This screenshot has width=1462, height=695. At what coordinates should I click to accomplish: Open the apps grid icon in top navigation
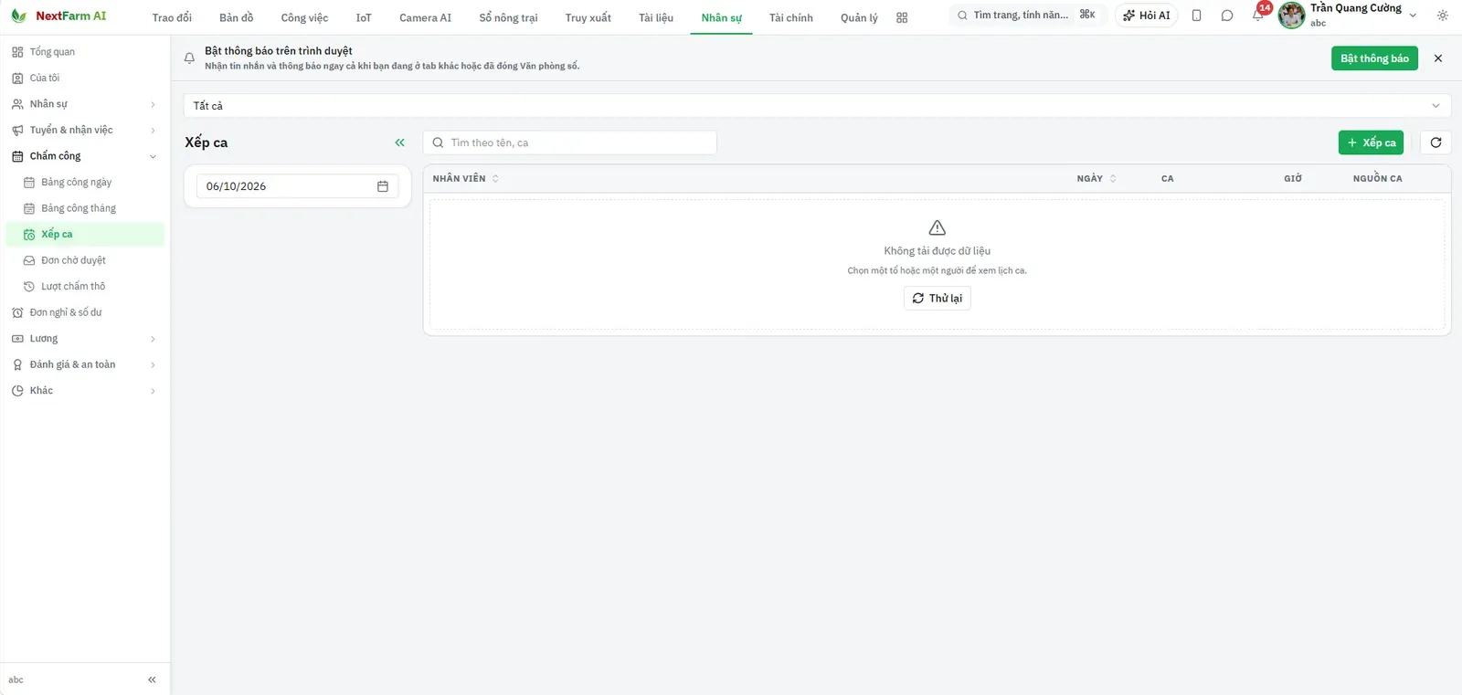tap(902, 17)
